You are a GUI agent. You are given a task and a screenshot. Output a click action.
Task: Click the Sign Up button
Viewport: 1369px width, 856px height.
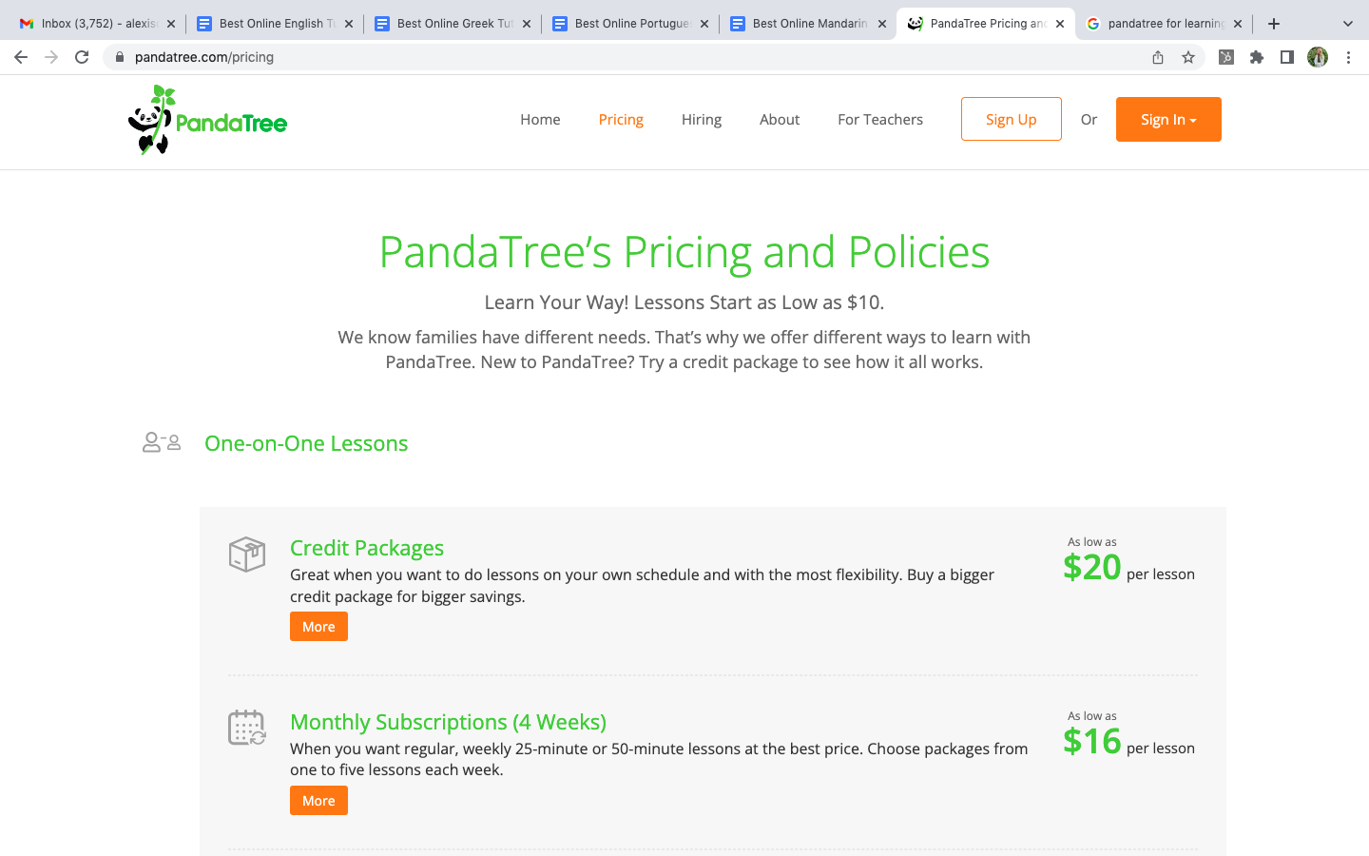click(1011, 120)
